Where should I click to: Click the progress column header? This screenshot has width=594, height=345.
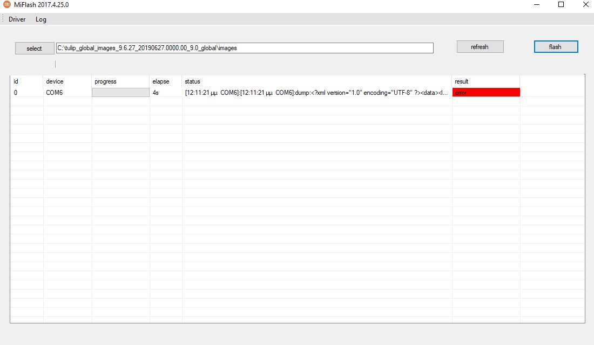105,81
